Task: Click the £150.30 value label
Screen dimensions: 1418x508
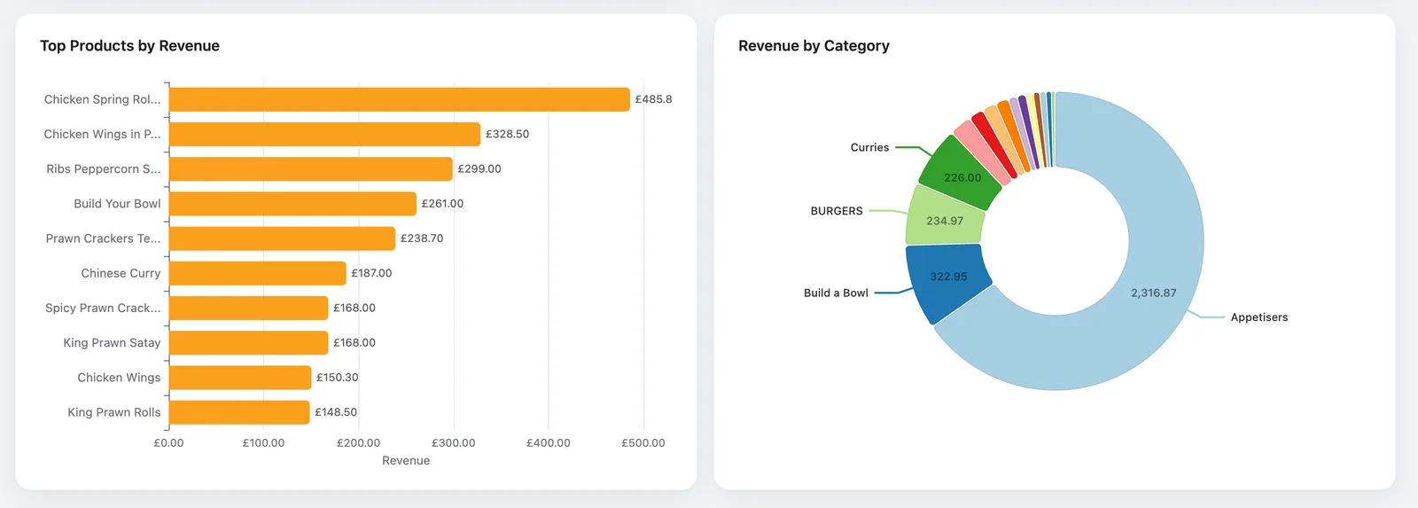Action: click(338, 378)
